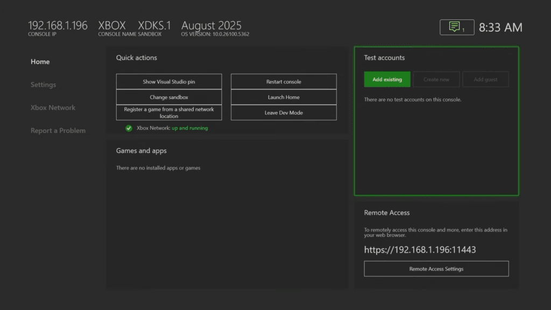This screenshot has width=551, height=310.
Task: Click Create new test account
Action: pyautogui.click(x=436, y=79)
